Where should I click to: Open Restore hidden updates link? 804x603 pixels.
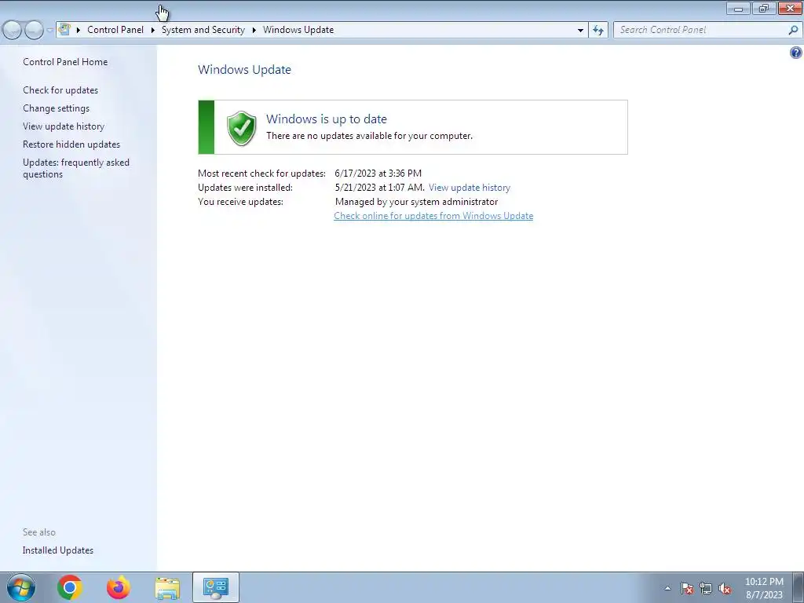[71, 144]
